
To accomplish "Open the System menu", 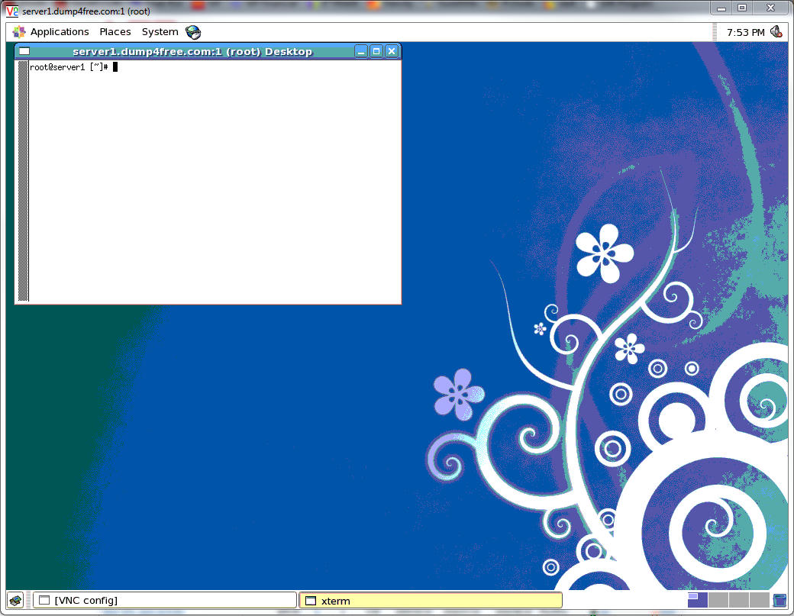I will [x=160, y=32].
